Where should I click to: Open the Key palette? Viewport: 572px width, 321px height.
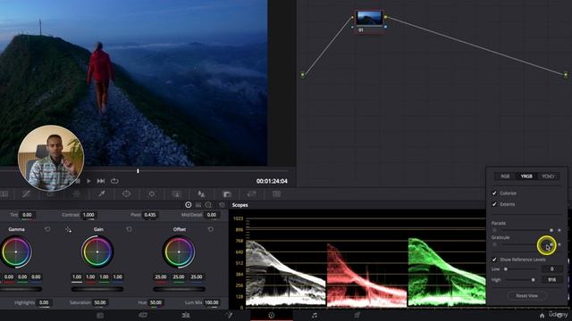227,194
